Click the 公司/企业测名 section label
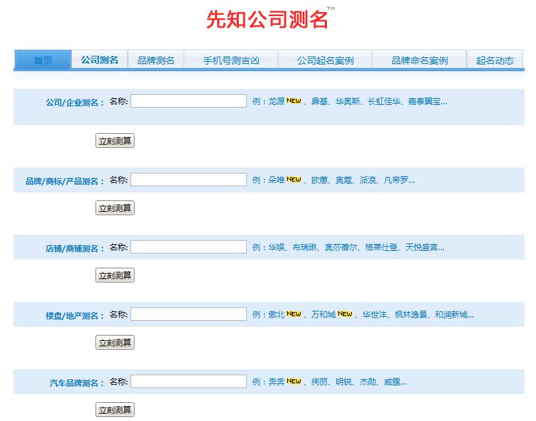The height and width of the screenshot is (421, 536). pyautogui.click(x=75, y=102)
